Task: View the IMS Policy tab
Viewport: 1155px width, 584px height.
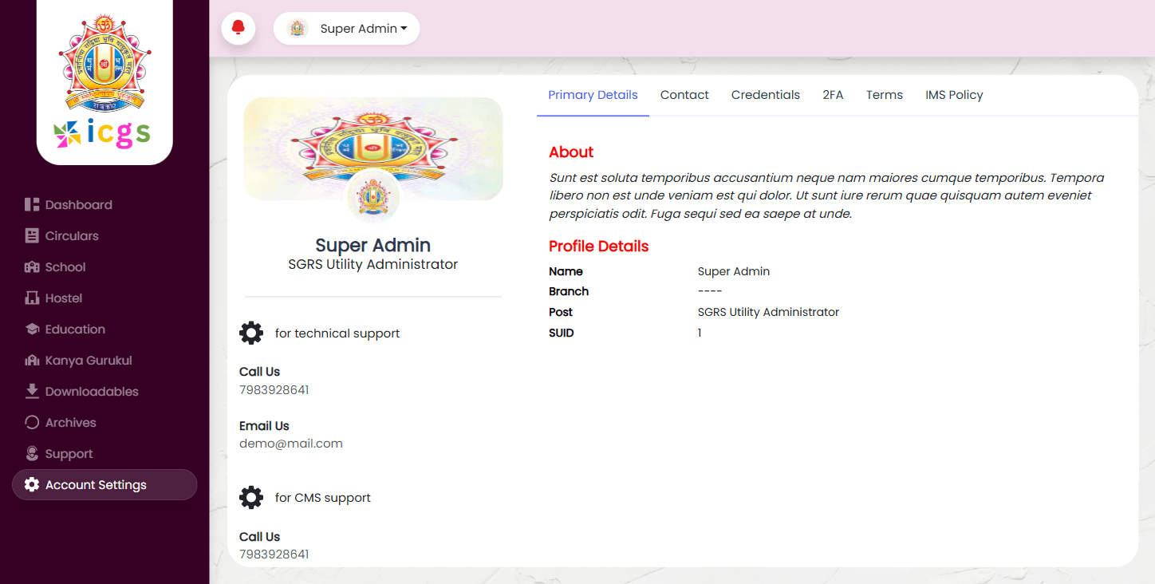Action: pos(954,95)
